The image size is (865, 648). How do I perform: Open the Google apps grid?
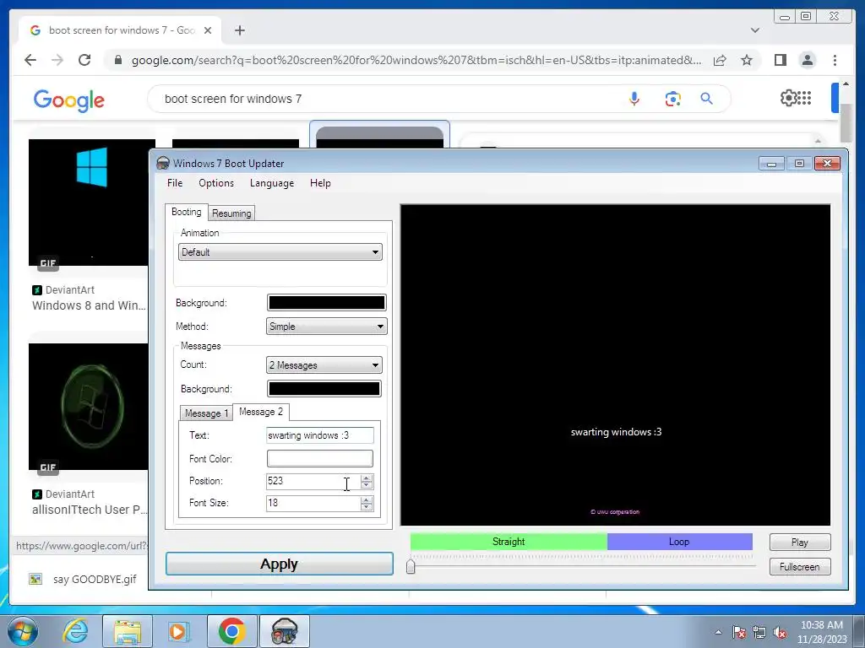(x=804, y=98)
